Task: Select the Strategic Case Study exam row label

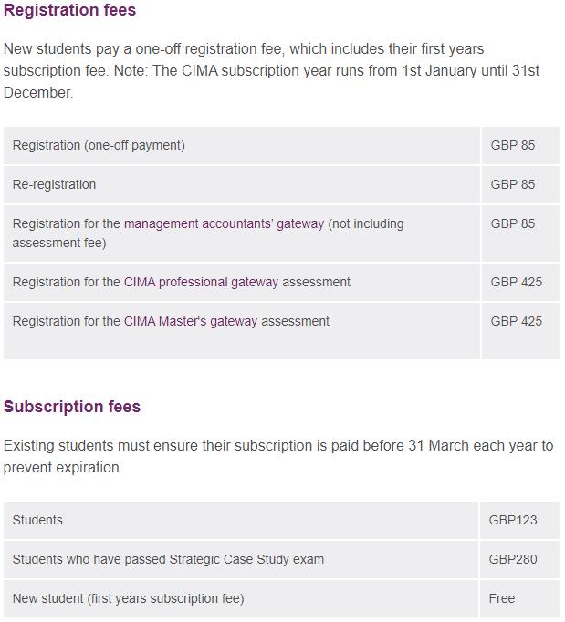Action: pos(168,559)
